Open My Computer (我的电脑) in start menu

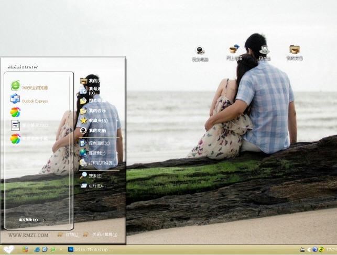93,130
